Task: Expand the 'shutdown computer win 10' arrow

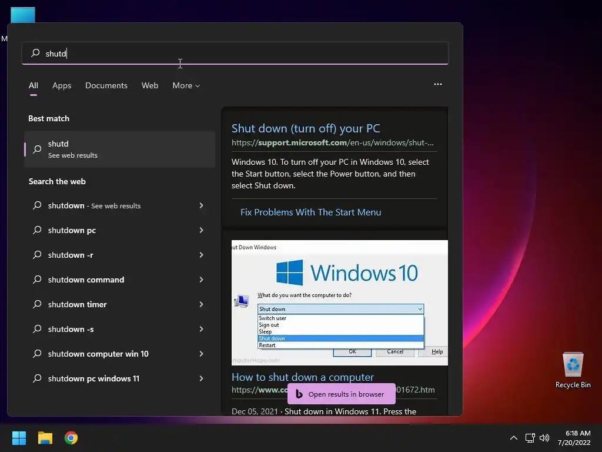Action: (x=201, y=354)
